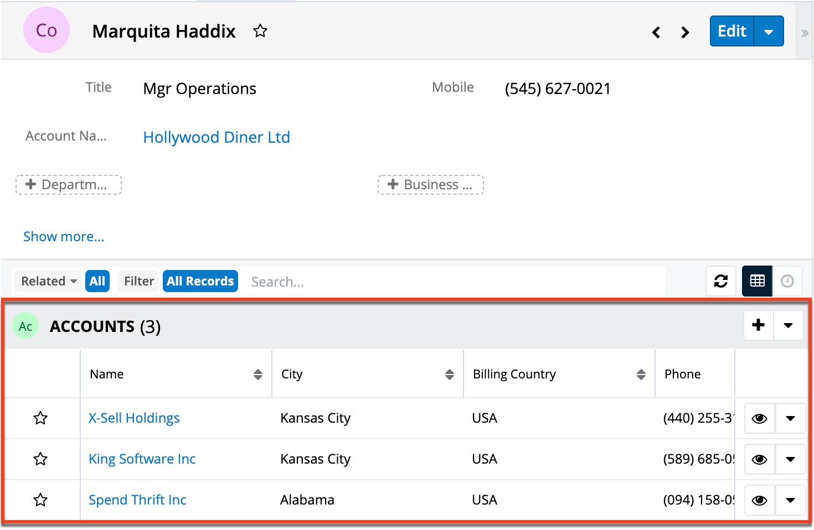Viewport: 814px width, 530px height.
Task: Select All Records filter
Action: point(200,281)
